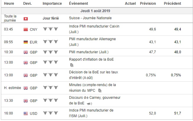
Task: Click UK flag in the 10:30 row
Action: pos(25,52)
